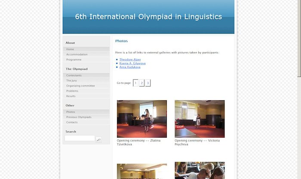Open Ksenia A. Gilyarova's gallery link
Screen dimensions: 301x179
(x=132, y=63)
